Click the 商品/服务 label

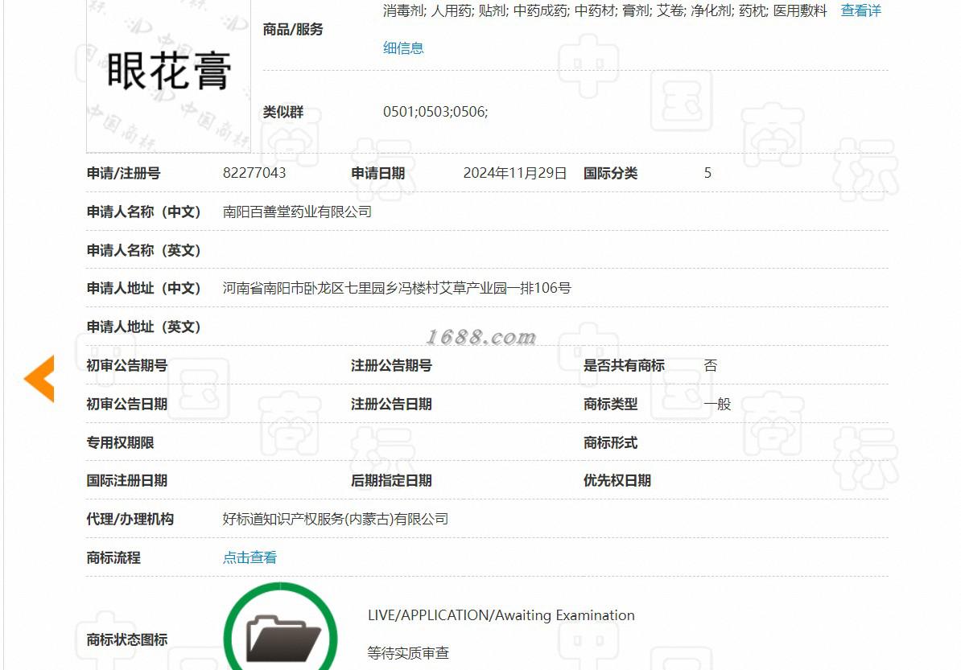pyautogui.click(x=293, y=30)
